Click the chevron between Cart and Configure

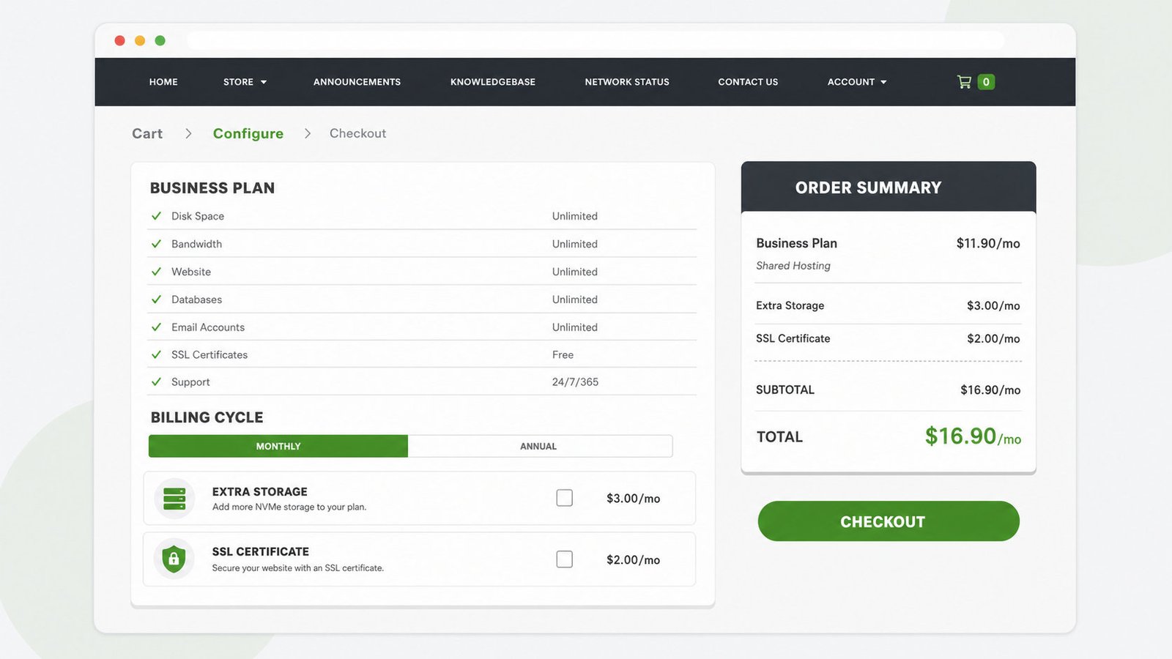point(188,133)
